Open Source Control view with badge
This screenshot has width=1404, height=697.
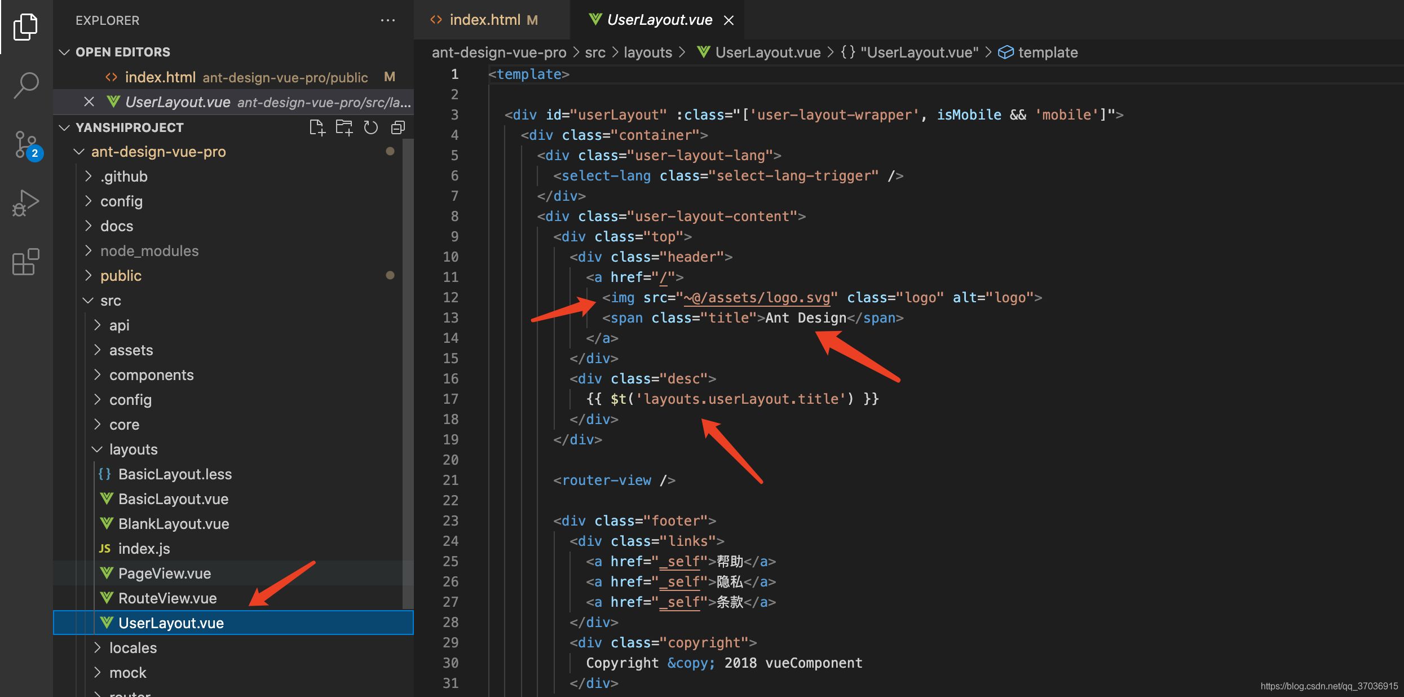coord(26,145)
